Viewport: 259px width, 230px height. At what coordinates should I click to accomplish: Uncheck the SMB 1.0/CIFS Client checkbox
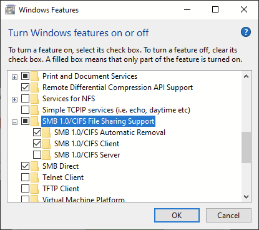pos(37,144)
